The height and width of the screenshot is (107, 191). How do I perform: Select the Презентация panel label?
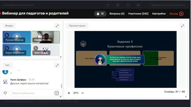pos(77,26)
